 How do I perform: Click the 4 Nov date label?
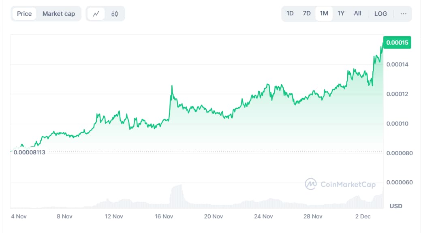click(x=19, y=216)
